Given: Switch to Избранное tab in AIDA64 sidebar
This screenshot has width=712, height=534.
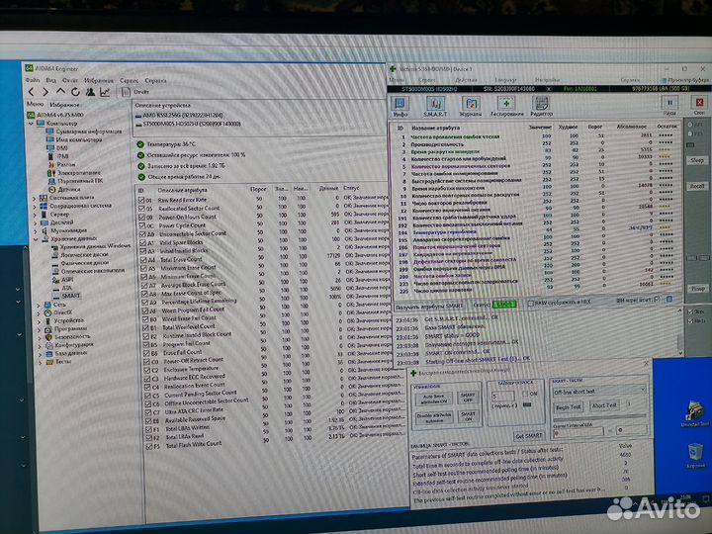Looking at the screenshot, I should pos(65,105).
